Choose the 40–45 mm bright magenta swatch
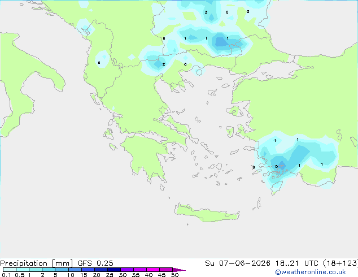Screen dimensions: 358x277 coord(153,270)
